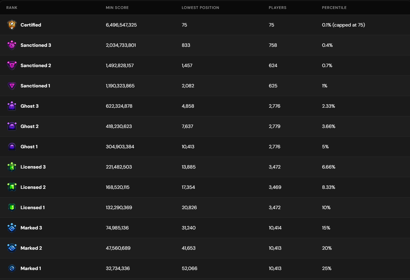Click players count 10,414
The image size is (410, 280).
tap(275, 228)
